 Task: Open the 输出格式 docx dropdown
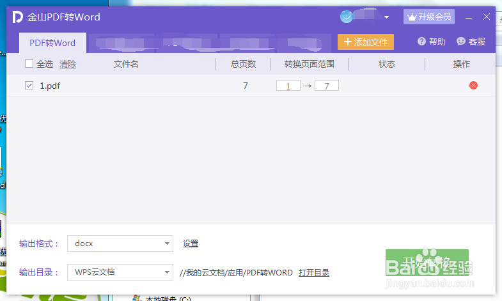point(120,243)
